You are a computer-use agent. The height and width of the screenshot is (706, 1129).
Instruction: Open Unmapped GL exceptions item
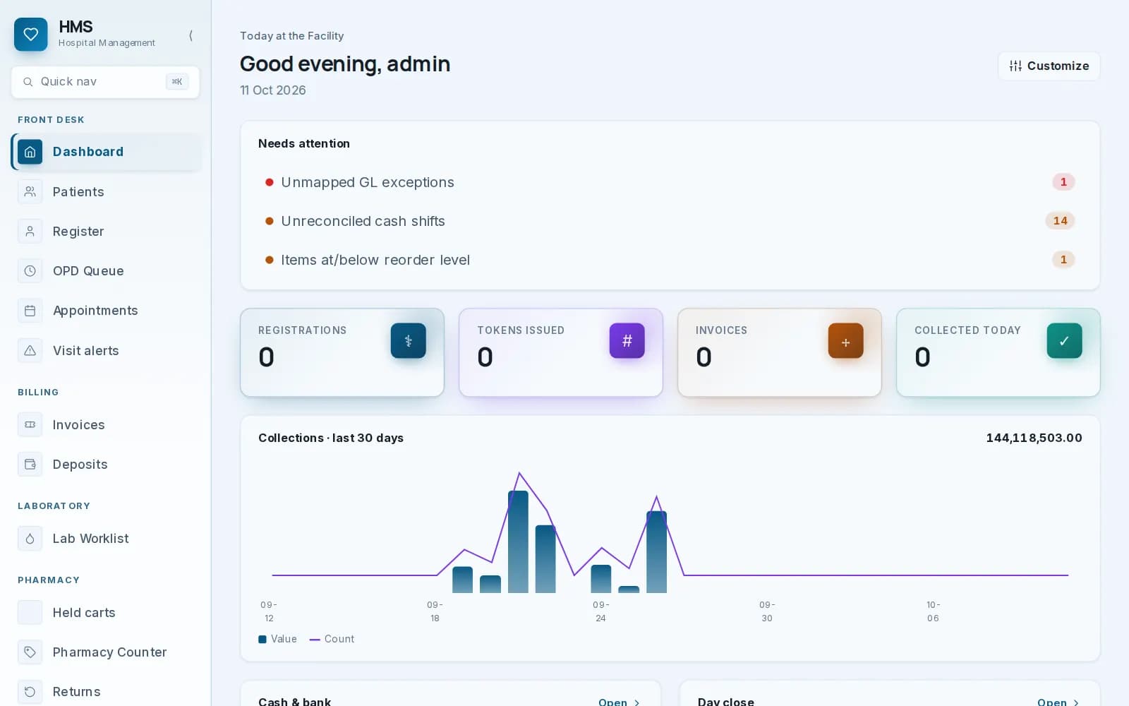coord(670,182)
